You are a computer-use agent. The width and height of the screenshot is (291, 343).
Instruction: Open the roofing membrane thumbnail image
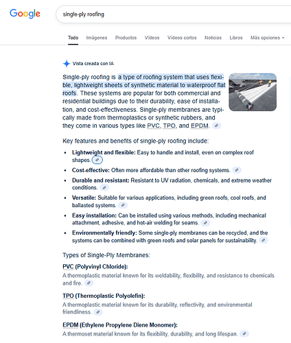[x=253, y=92]
